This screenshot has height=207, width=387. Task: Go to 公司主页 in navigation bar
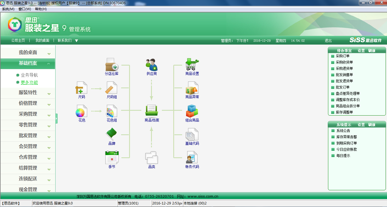point(18,41)
